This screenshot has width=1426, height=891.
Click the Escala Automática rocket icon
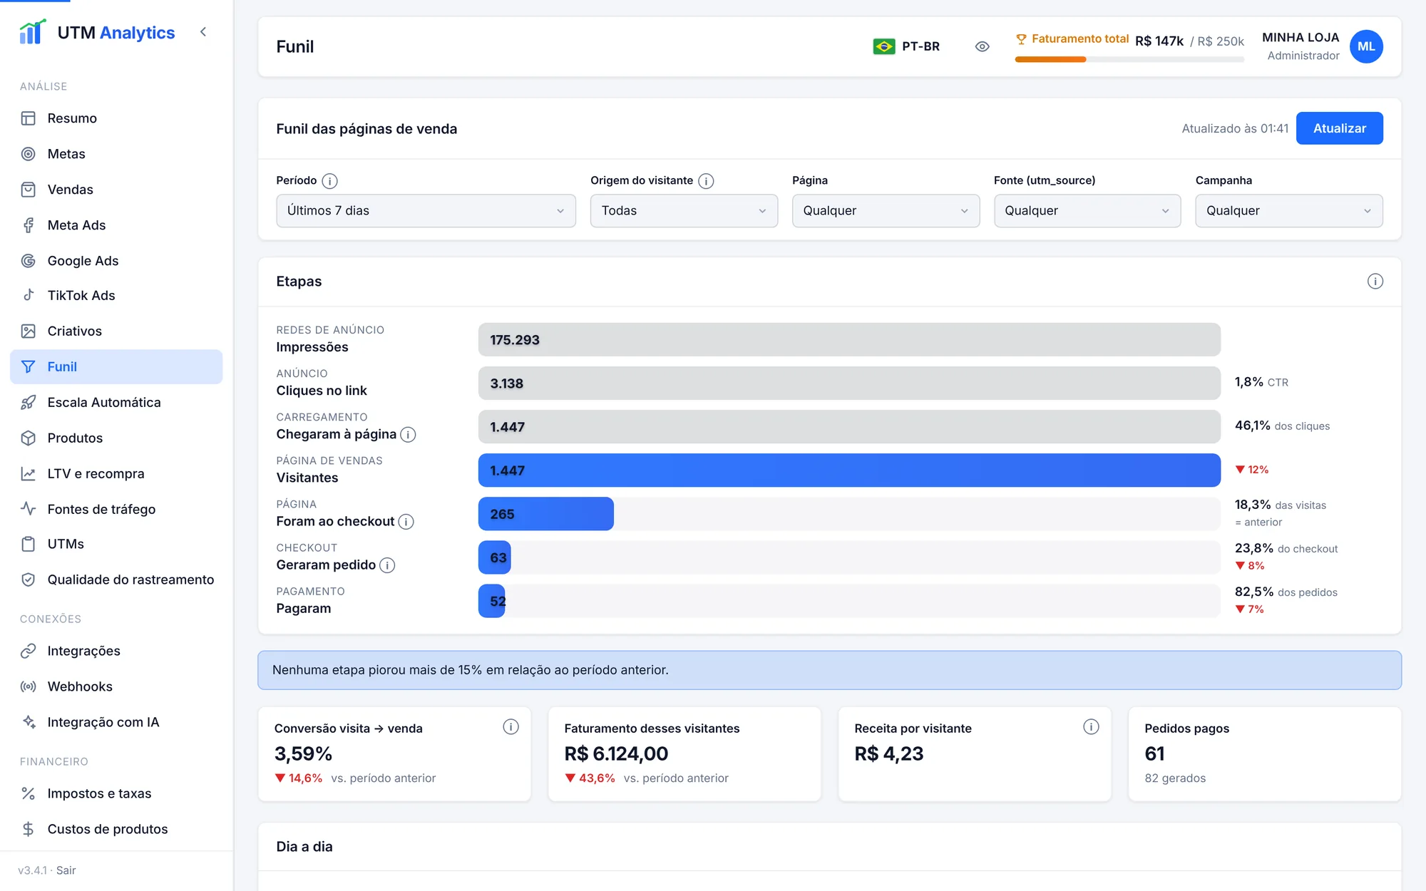coord(29,402)
